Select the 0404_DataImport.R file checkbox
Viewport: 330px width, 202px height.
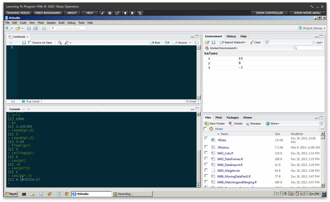click(x=206, y=164)
